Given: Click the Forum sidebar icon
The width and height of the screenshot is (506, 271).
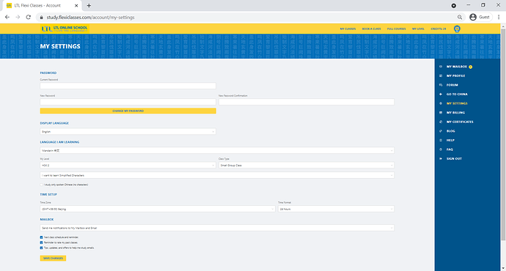Looking at the screenshot, I should 441,85.
